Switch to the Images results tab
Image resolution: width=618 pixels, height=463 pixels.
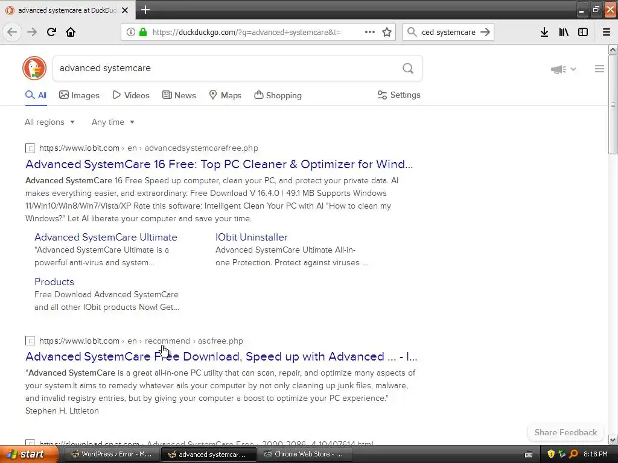79,95
